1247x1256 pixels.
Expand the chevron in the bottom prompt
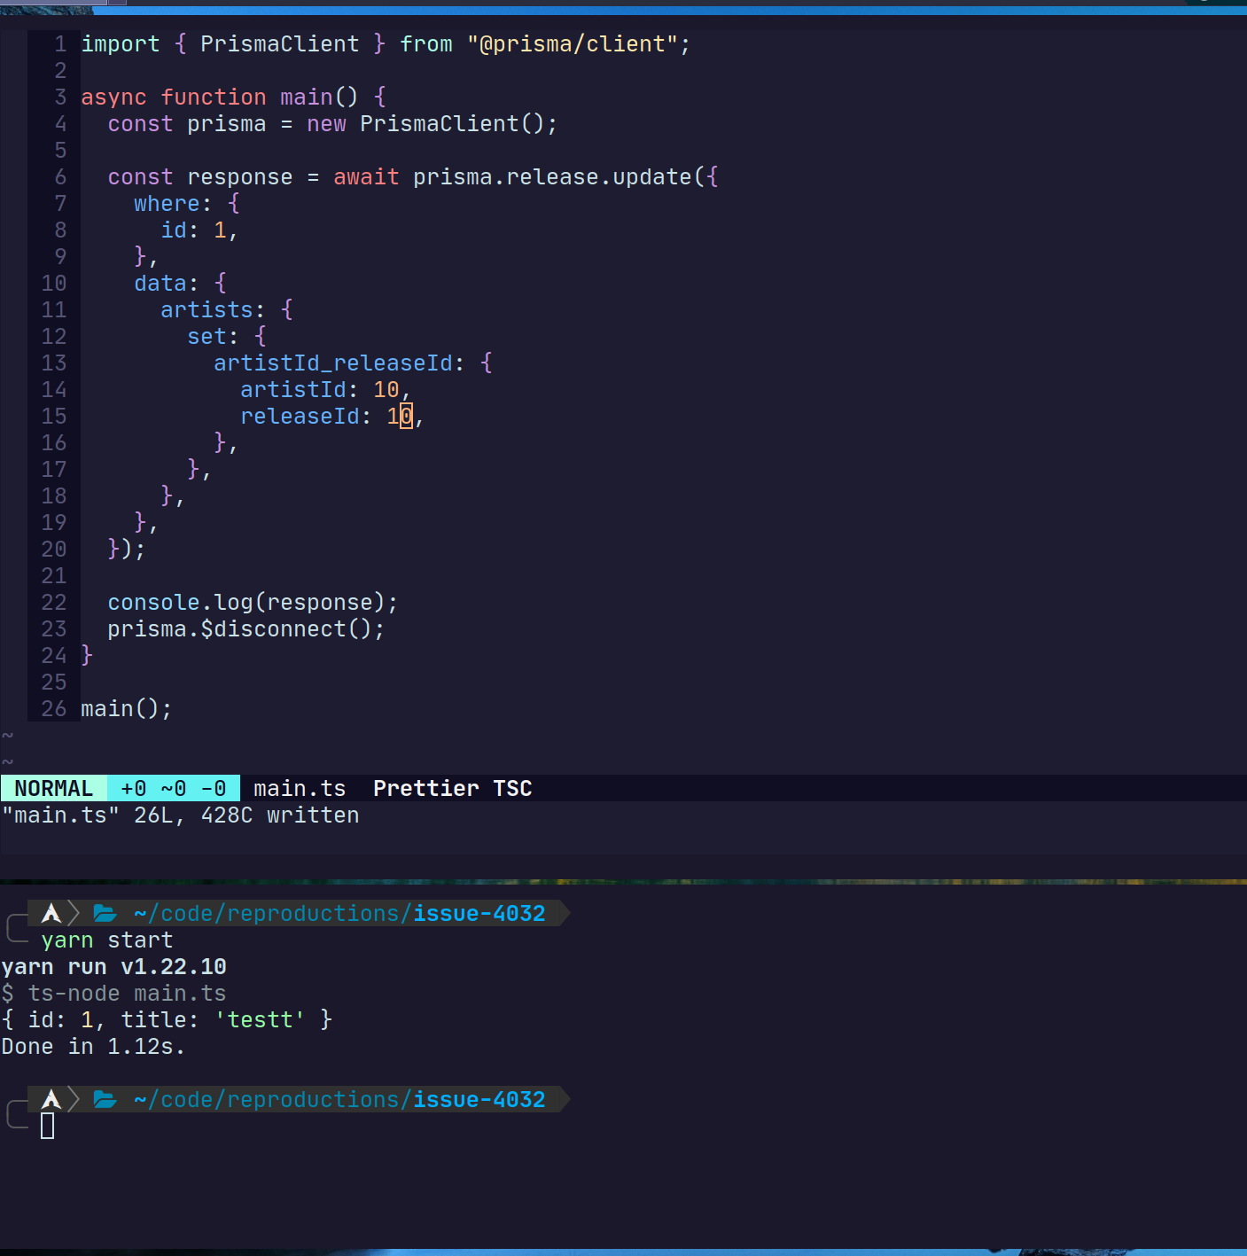(x=74, y=1099)
